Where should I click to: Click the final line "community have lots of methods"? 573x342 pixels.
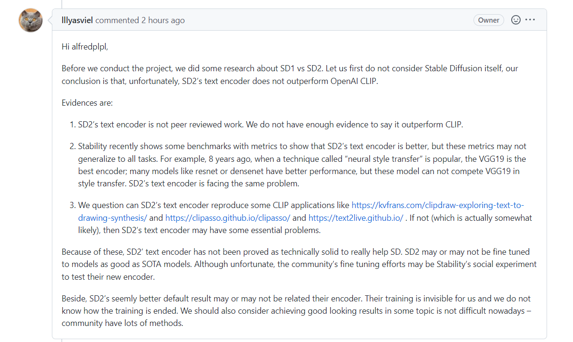[x=122, y=323]
